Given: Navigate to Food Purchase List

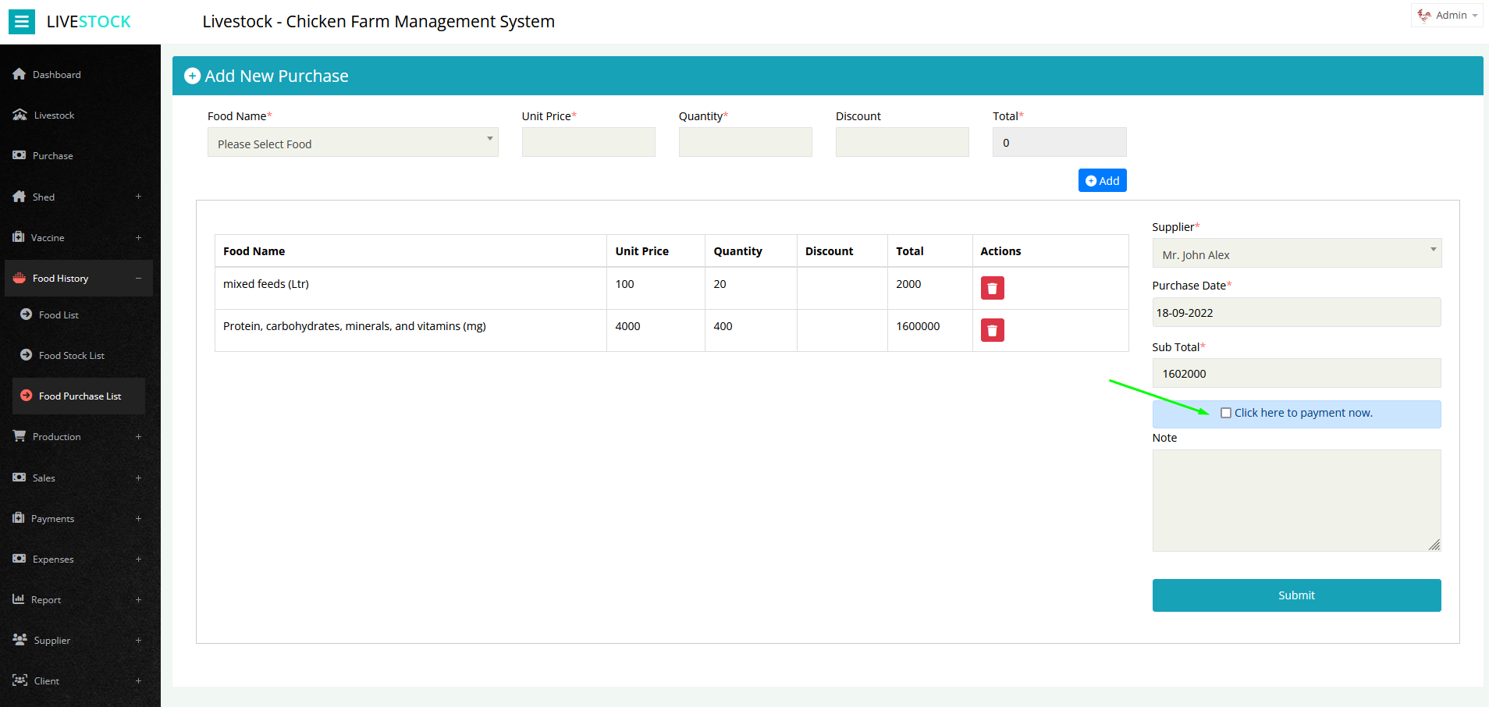Looking at the screenshot, I should pyautogui.click(x=80, y=396).
